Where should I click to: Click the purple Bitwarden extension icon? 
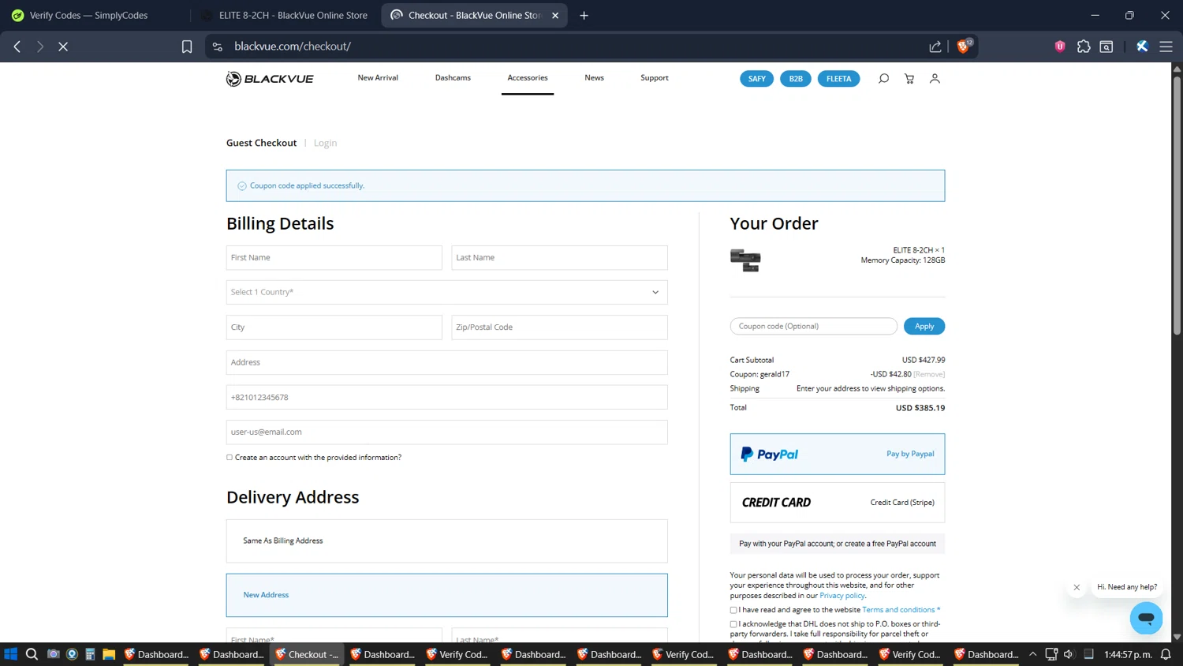pyautogui.click(x=1060, y=47)
